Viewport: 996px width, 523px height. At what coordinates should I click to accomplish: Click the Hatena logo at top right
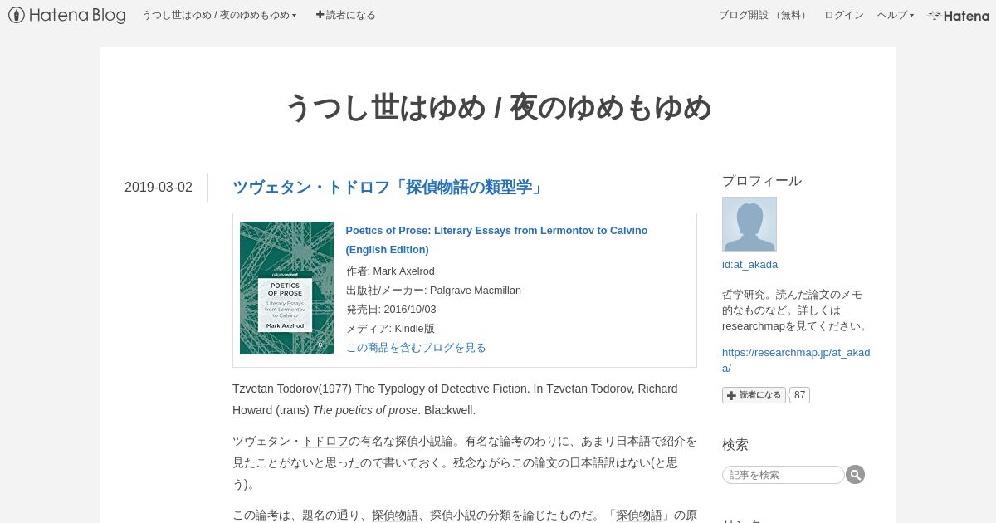tap(959, 15)
